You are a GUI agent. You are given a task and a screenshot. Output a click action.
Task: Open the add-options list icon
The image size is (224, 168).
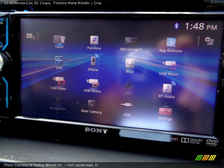(209, 41)
